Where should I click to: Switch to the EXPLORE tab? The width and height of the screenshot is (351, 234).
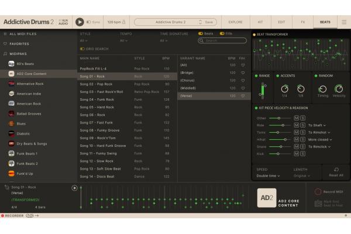click(235, 22)
